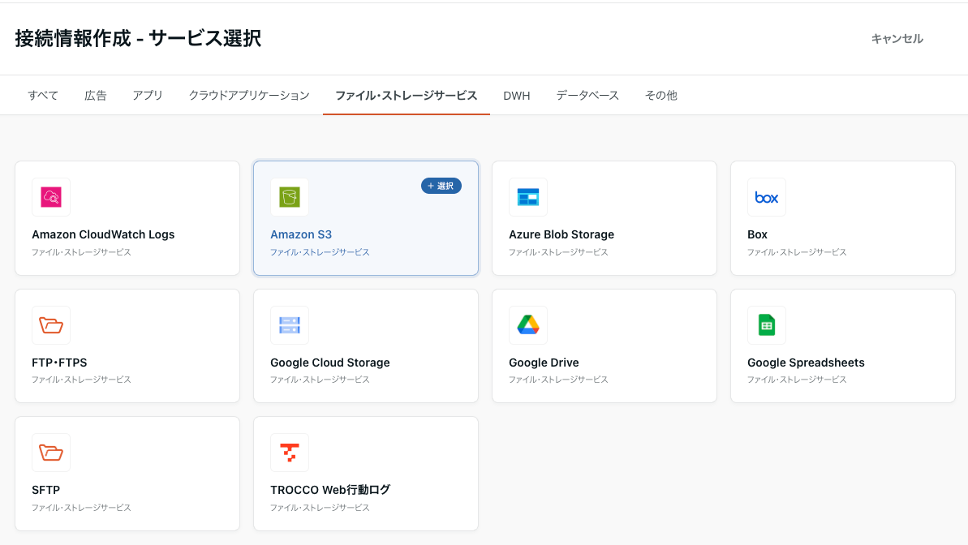Choose the Box service name
968x545 pixels.
pyautogui.click(x=758, y=234)
